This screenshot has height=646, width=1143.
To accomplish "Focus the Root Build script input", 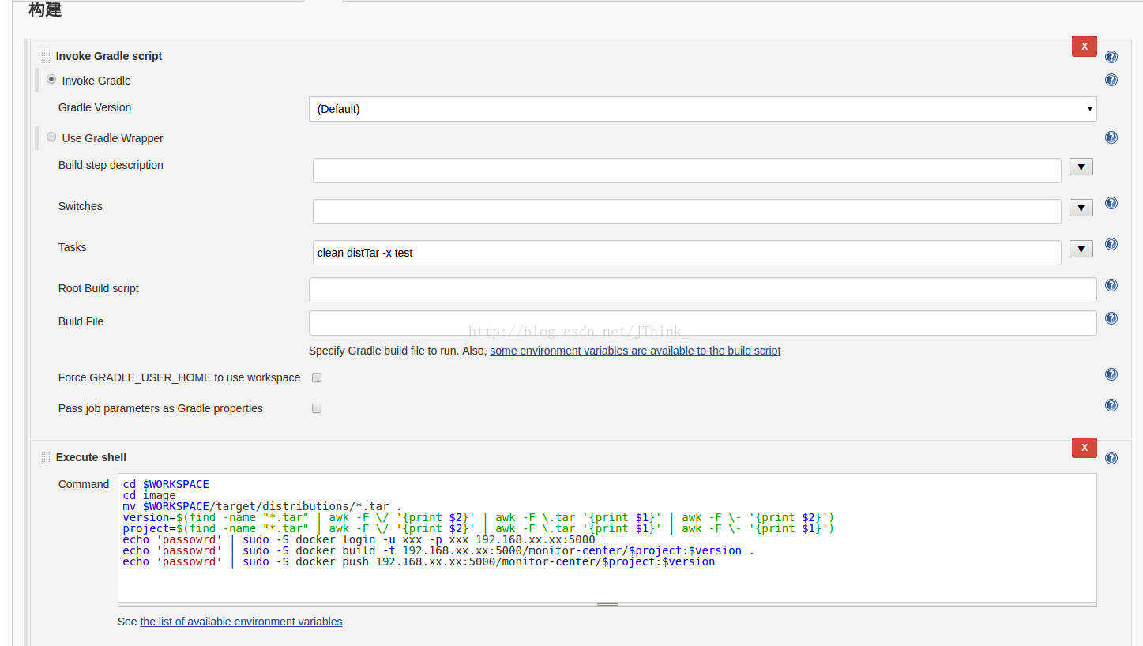I will coord(702,290).
